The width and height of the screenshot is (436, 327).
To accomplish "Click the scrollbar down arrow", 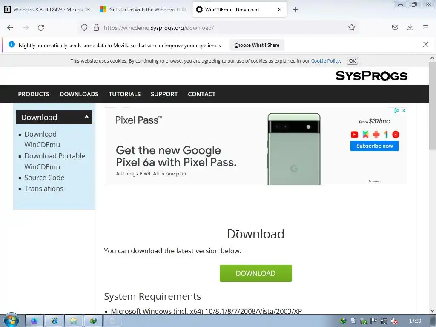I will click(x=432, y=310).
